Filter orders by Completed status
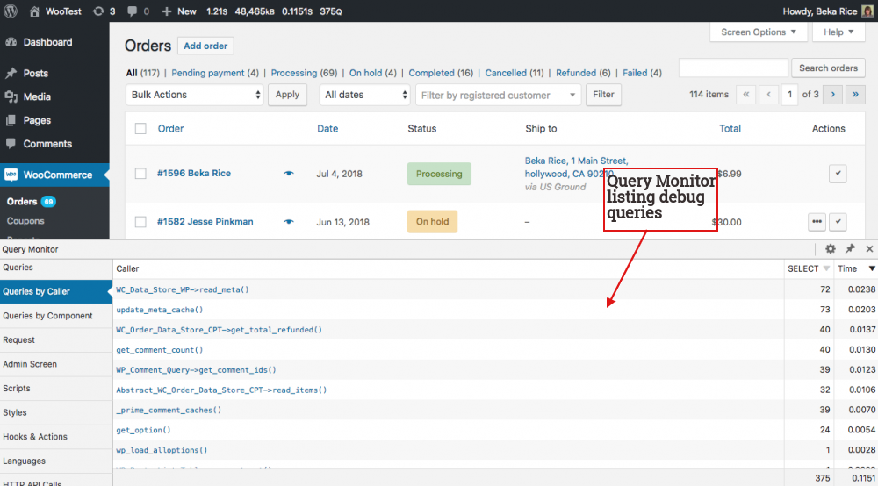Image resolution: width=878 pixels, height=486 pixels. tap(441, 73)
